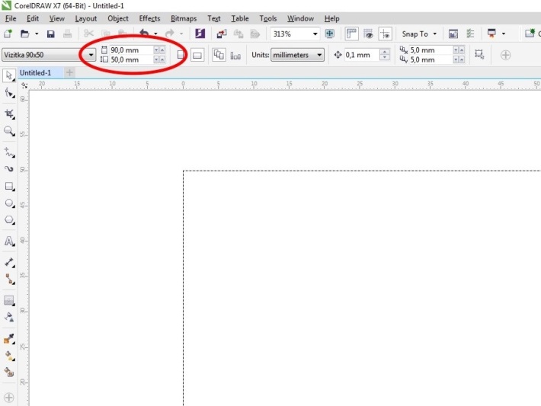
Task: Open a file with Open folder icon
Action: pyautogui.click(x=24, y=34)
